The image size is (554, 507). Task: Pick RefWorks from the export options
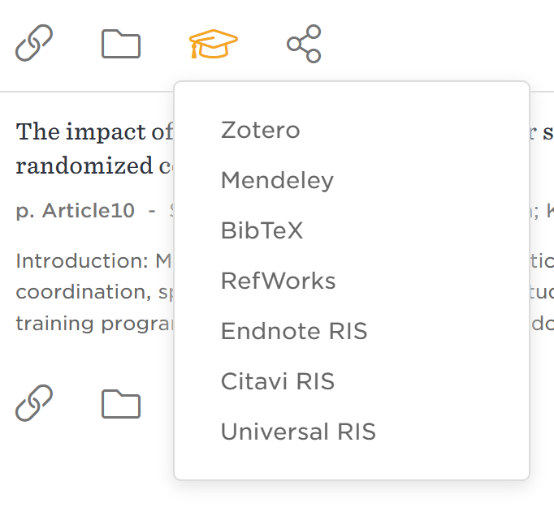coord(278,281)
